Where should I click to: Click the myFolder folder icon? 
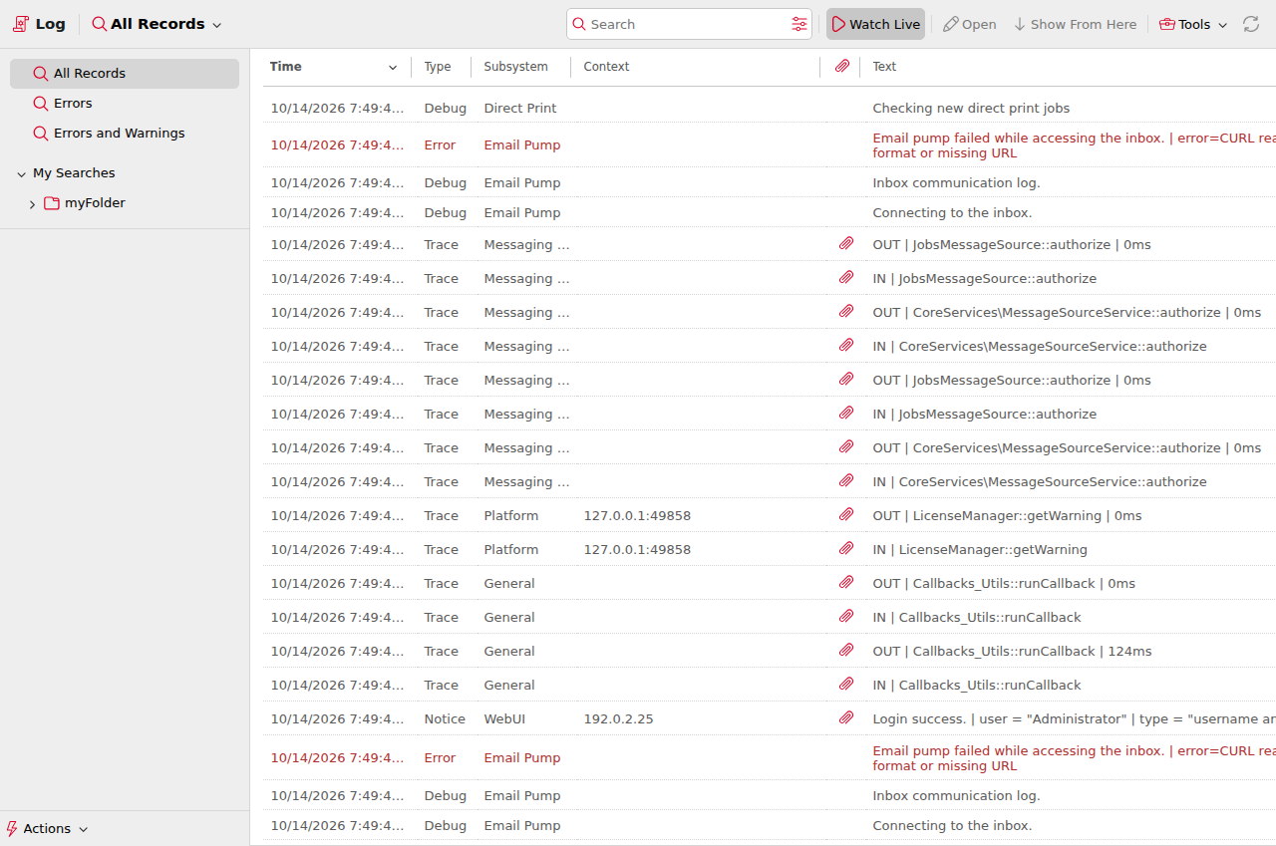[52, 203]
